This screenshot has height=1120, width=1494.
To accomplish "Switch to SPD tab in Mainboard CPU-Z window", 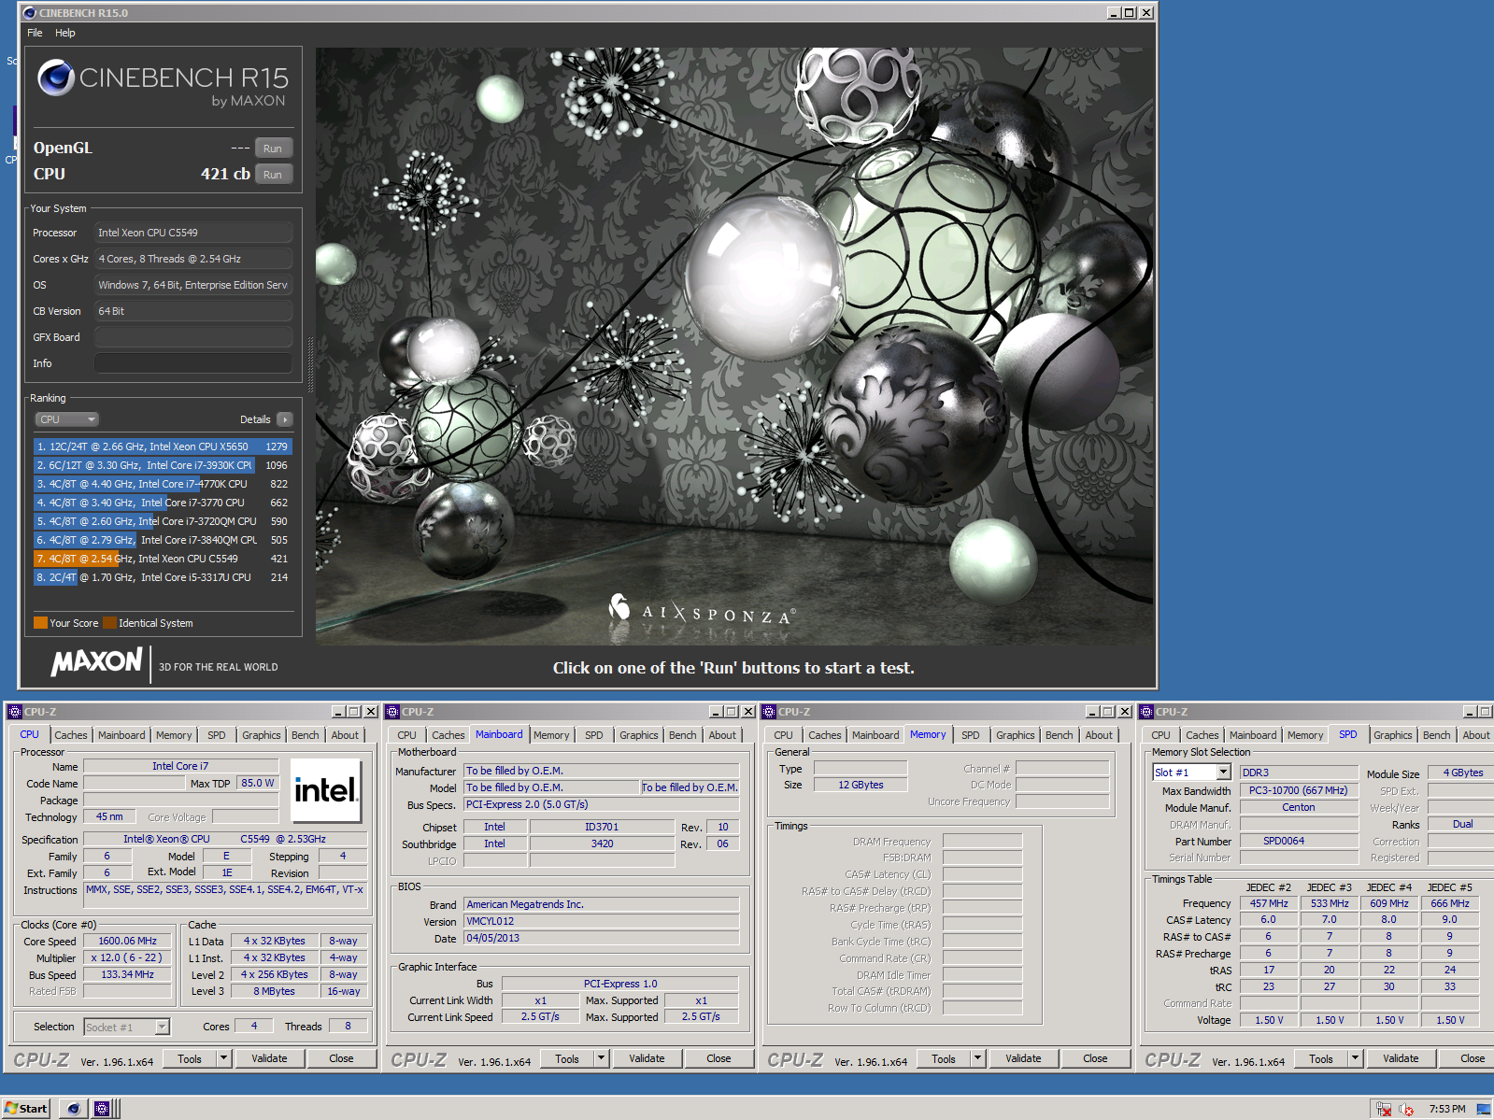I will click(x=594, y=735).
